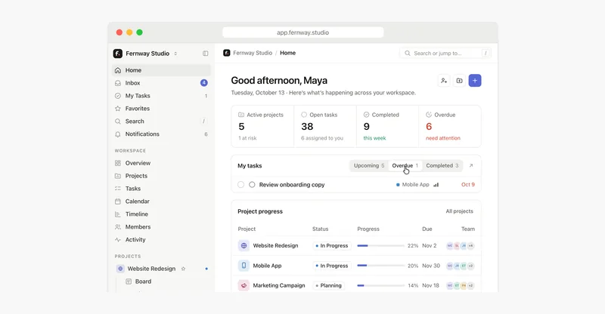Screen dimensions: 605x314
Task: Click the Completed stat card
Action: [387, 126]
